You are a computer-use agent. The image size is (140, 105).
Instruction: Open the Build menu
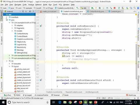[45, 5]
